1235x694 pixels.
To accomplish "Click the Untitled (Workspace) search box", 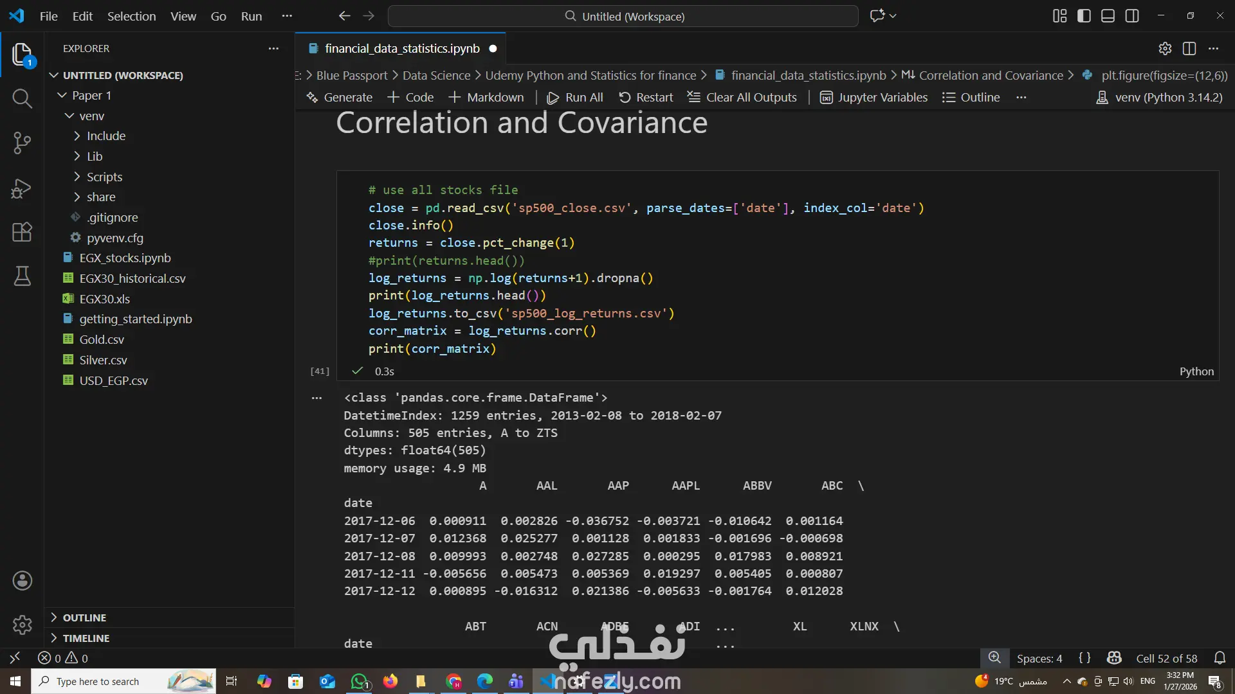I will [x=623, y=16].
